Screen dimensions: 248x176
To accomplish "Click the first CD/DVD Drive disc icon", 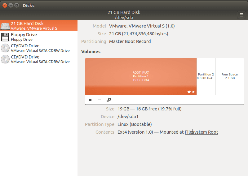I will (x=5, y=48).
